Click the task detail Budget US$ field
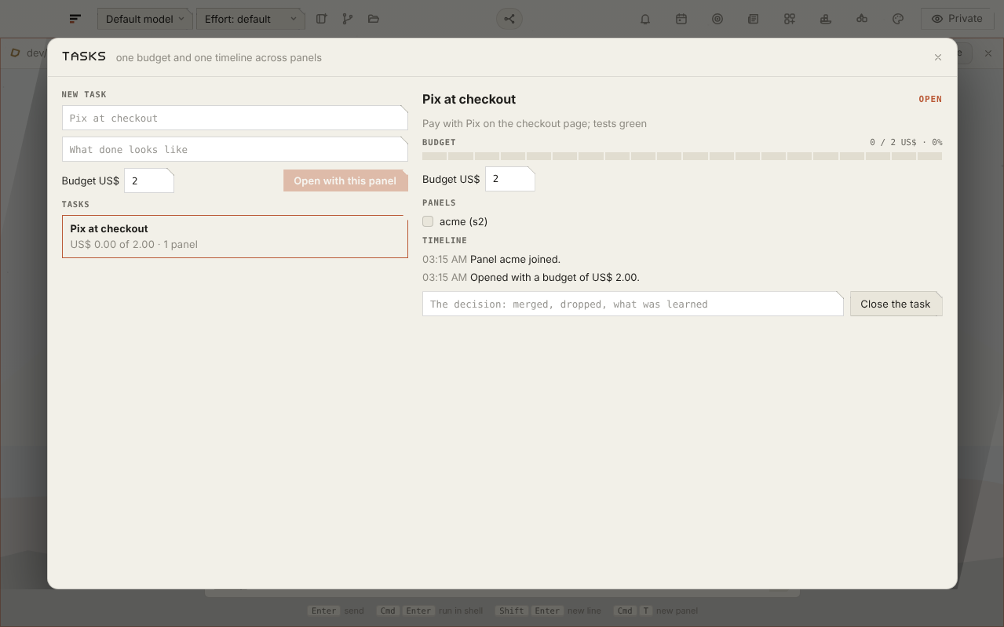The height and width of the screenshot is (627, 1004). point(510,179)
